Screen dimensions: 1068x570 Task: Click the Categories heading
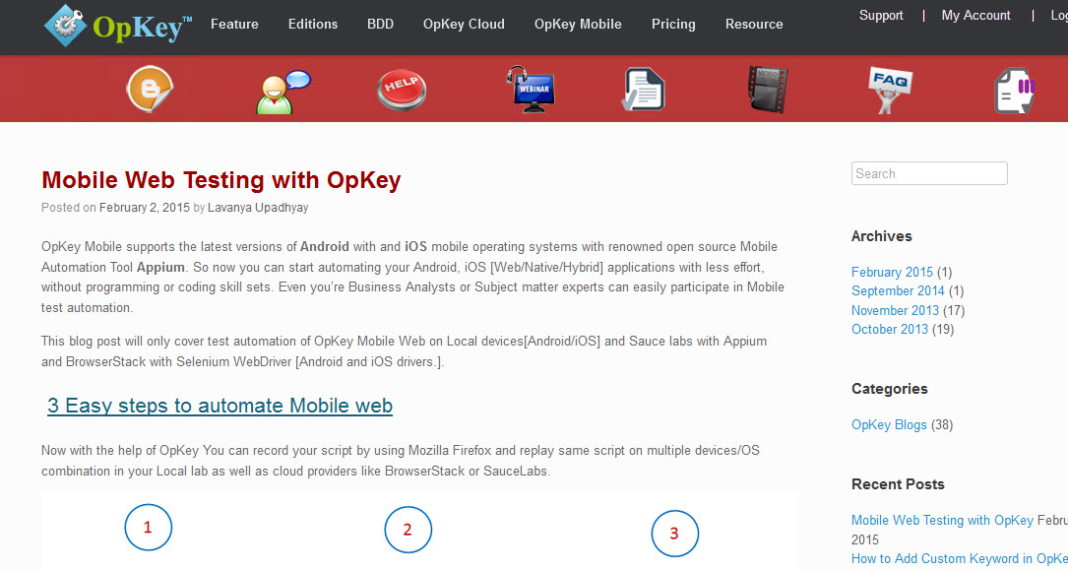pos(890,389)
